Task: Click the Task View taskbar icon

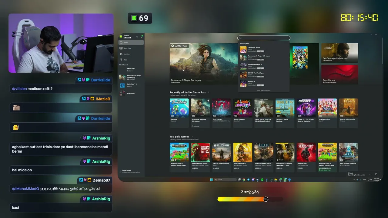Action: click(239, 180)
